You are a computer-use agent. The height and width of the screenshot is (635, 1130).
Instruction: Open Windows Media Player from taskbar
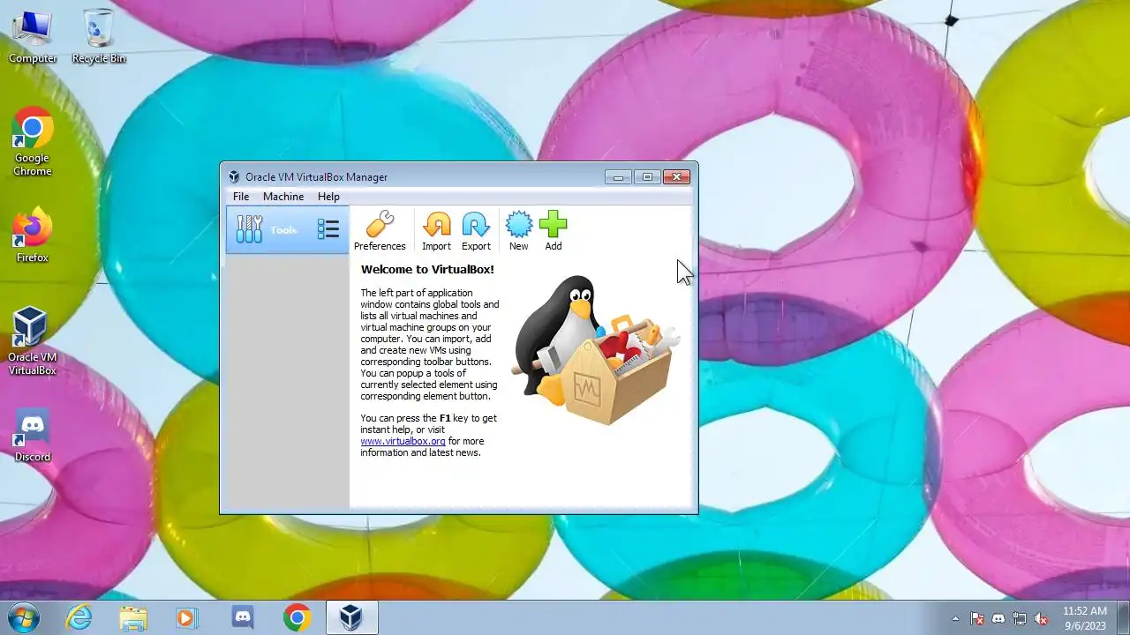186,617
